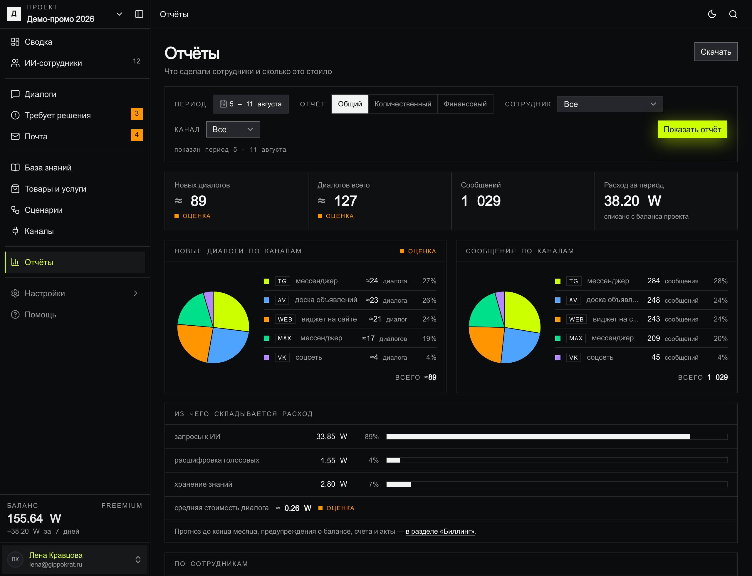The image size is (752, 576).
Task: Open База знаний from the sidebar
Action: coord(75,168)
